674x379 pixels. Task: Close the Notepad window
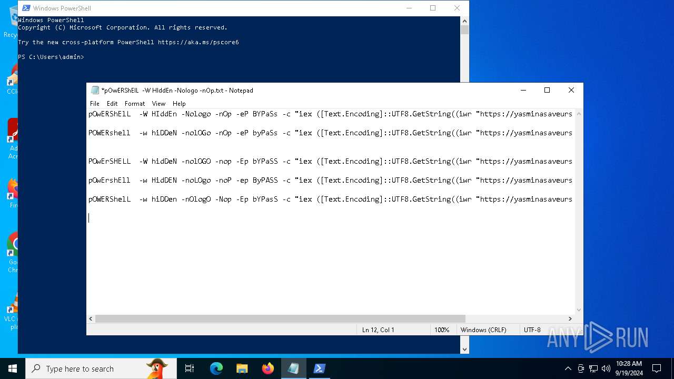coord(571,90)
